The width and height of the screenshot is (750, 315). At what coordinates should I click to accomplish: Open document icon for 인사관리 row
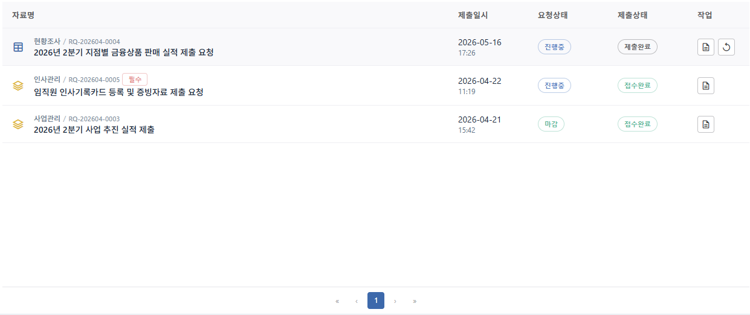tap(706, 86)
